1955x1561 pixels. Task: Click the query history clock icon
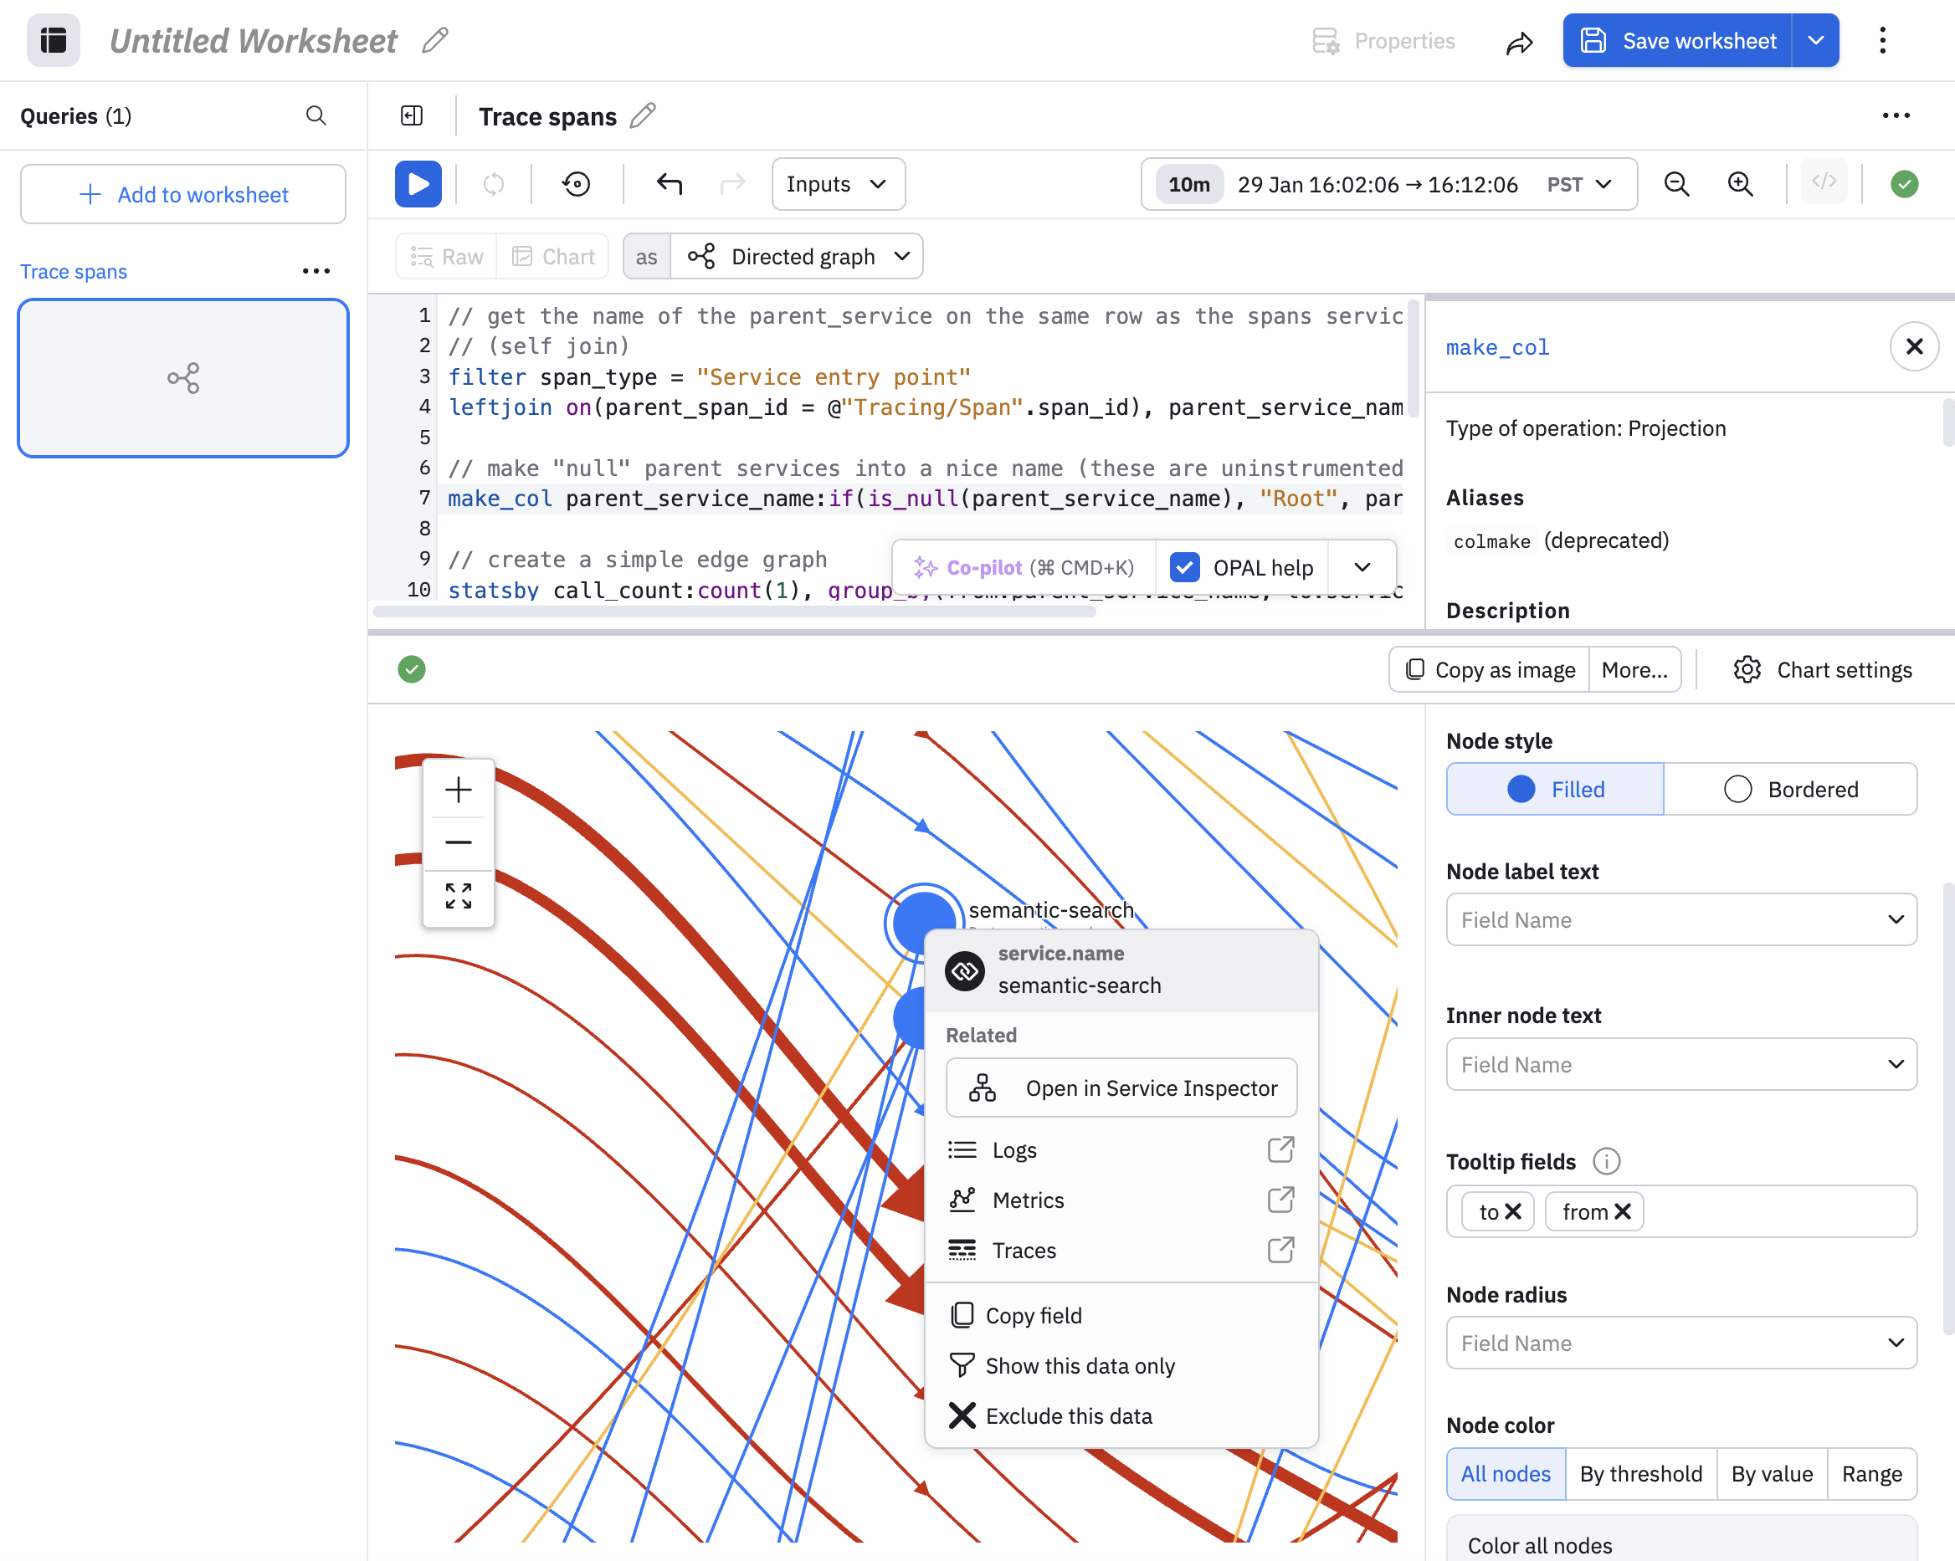(x=576, y=184)
